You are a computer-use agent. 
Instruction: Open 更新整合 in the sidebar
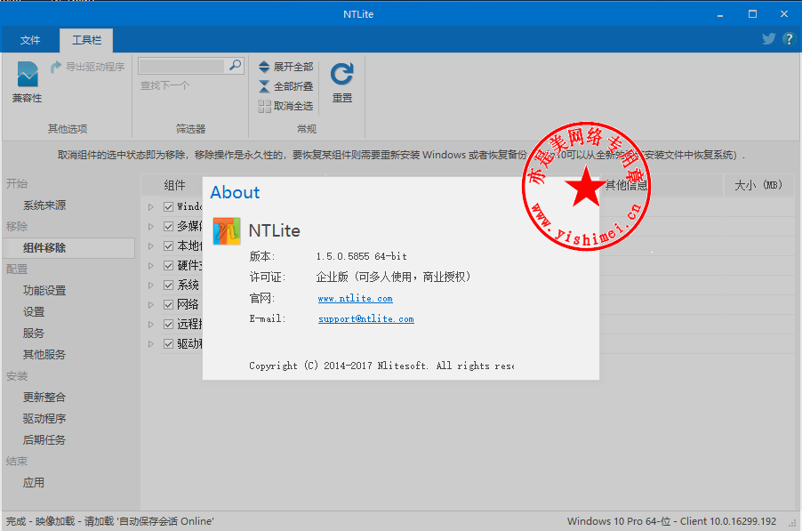coord(44,398)
